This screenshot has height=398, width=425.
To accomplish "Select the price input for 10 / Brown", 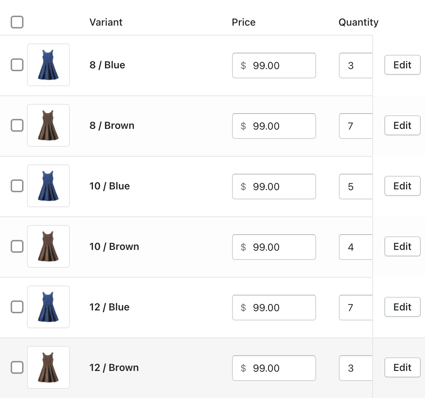I will coord(274,247).
